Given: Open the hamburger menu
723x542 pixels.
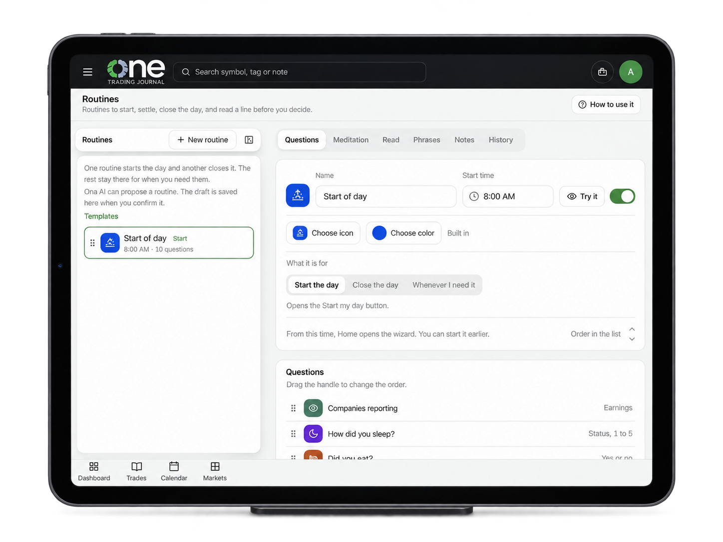Looking at the screenshot, I should 87,72.
